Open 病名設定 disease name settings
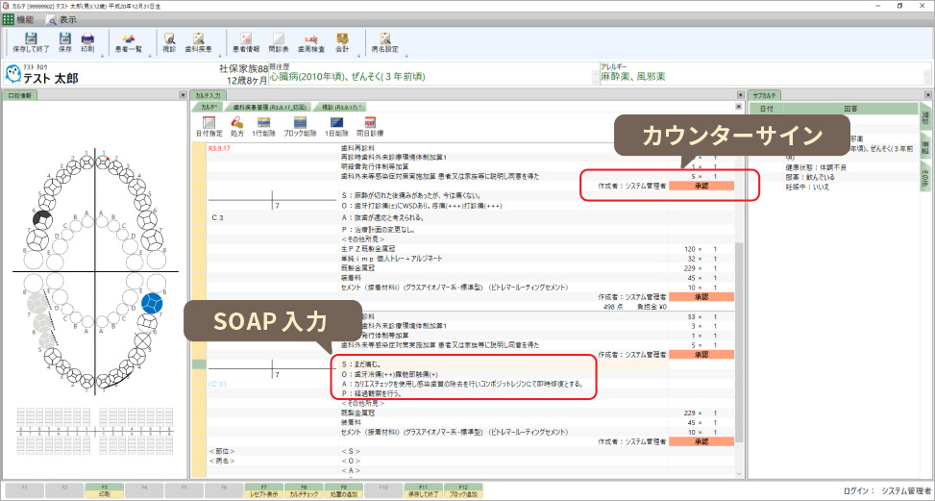Screen dimensions: 935x501 (384, 41)
